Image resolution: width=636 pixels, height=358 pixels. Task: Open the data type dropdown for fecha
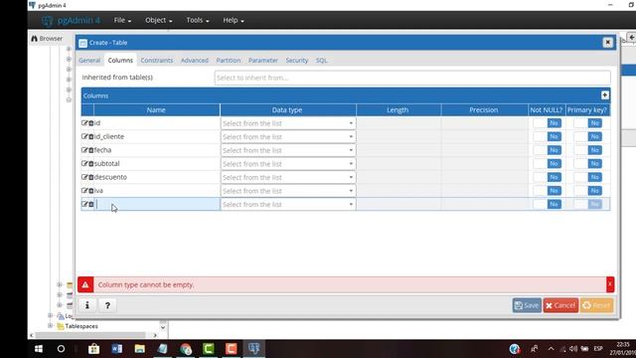tap(288, 150)
